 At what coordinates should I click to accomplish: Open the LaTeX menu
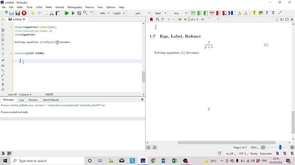(39, 7)
